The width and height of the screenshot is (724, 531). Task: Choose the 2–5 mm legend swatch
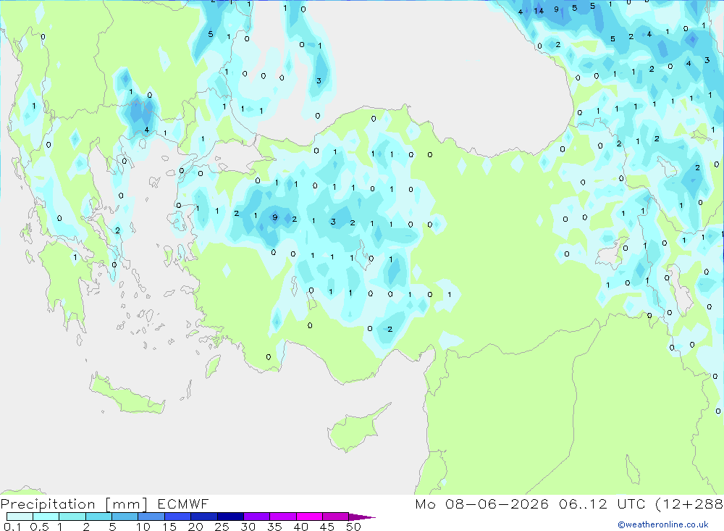98,517
